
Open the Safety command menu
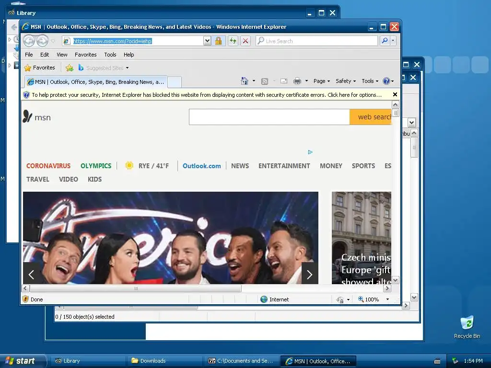[346, 81]
